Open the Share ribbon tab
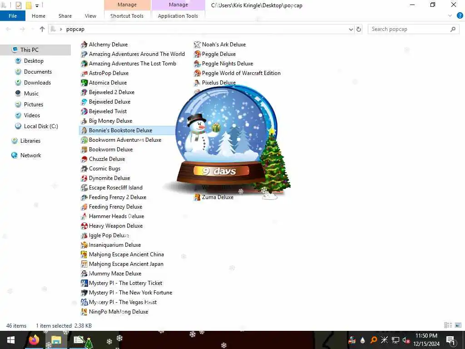Image resolution: width=465 pixels, height=349 pixels. [65, 16]
